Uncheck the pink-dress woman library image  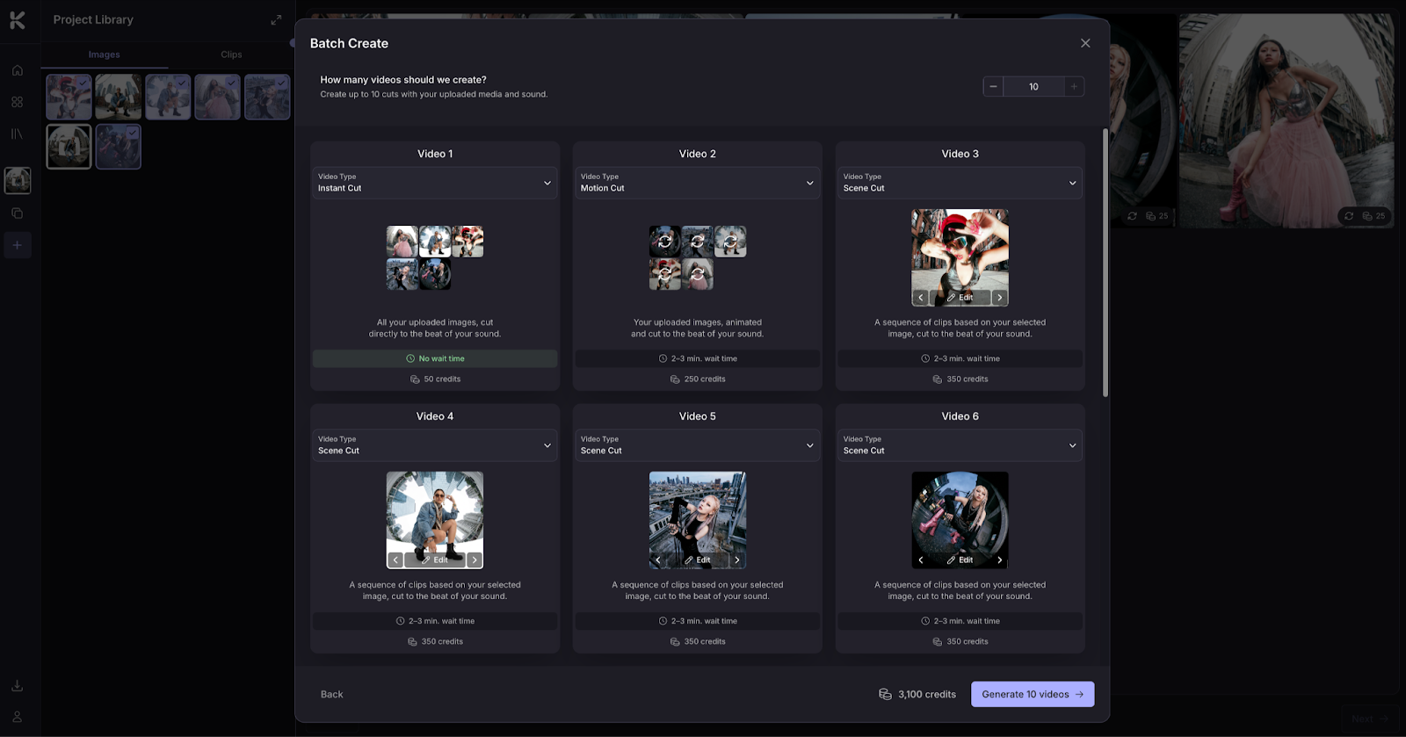(217, 97)
